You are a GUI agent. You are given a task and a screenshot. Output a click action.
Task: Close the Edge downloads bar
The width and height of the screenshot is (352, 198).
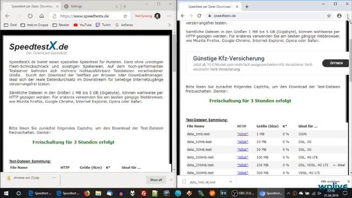pyautogui.click(x=171, y=180)
